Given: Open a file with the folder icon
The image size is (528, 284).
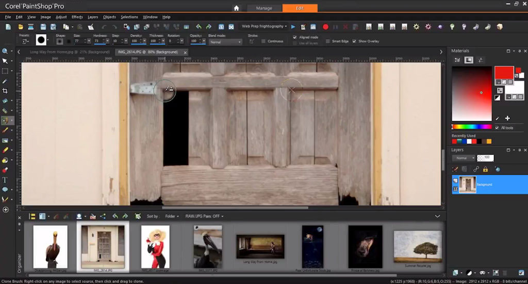Looking at the screenshot, I should pyautogui.click(x=21, y=27).
